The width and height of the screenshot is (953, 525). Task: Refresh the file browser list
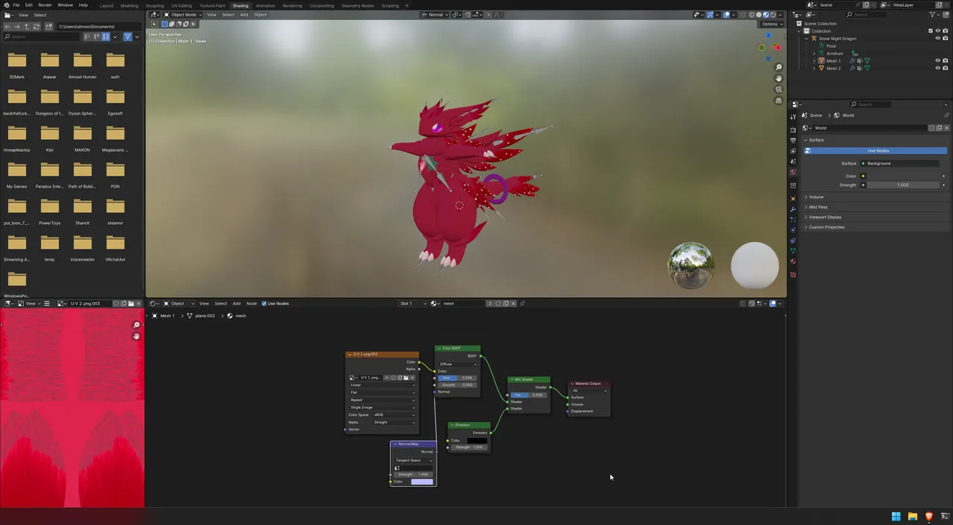point(36,27)
